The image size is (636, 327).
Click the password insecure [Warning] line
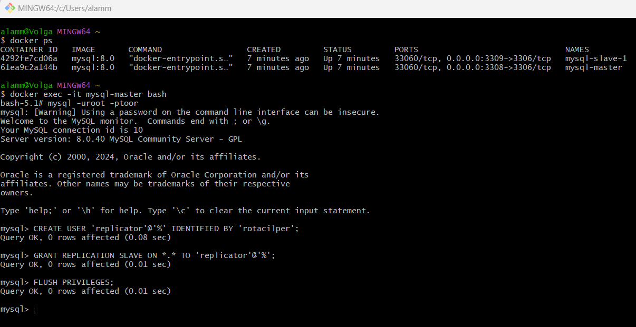[x=190, y=112]
